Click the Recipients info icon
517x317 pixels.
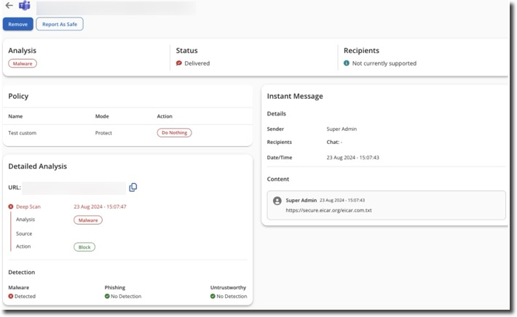(347, 63)
